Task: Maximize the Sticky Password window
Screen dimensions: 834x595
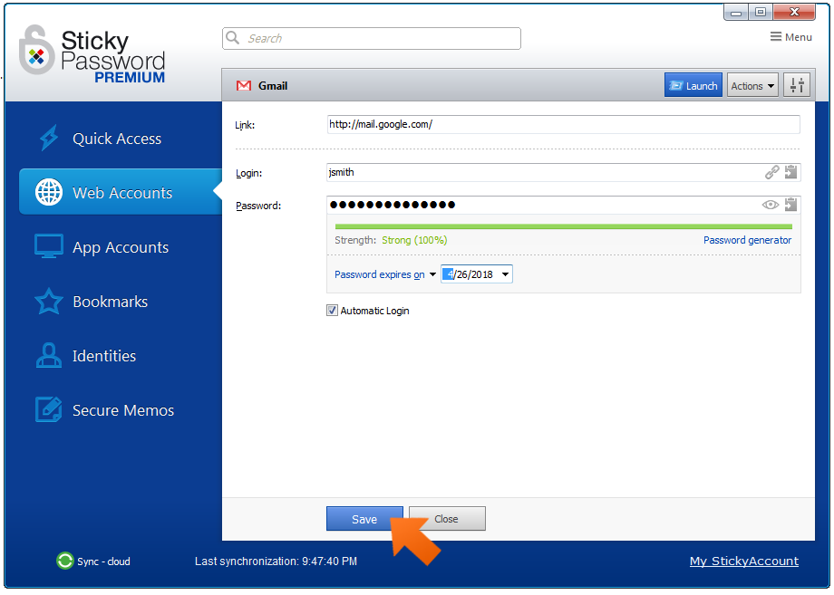Action: pyautogui.click(x=761, y=12)
